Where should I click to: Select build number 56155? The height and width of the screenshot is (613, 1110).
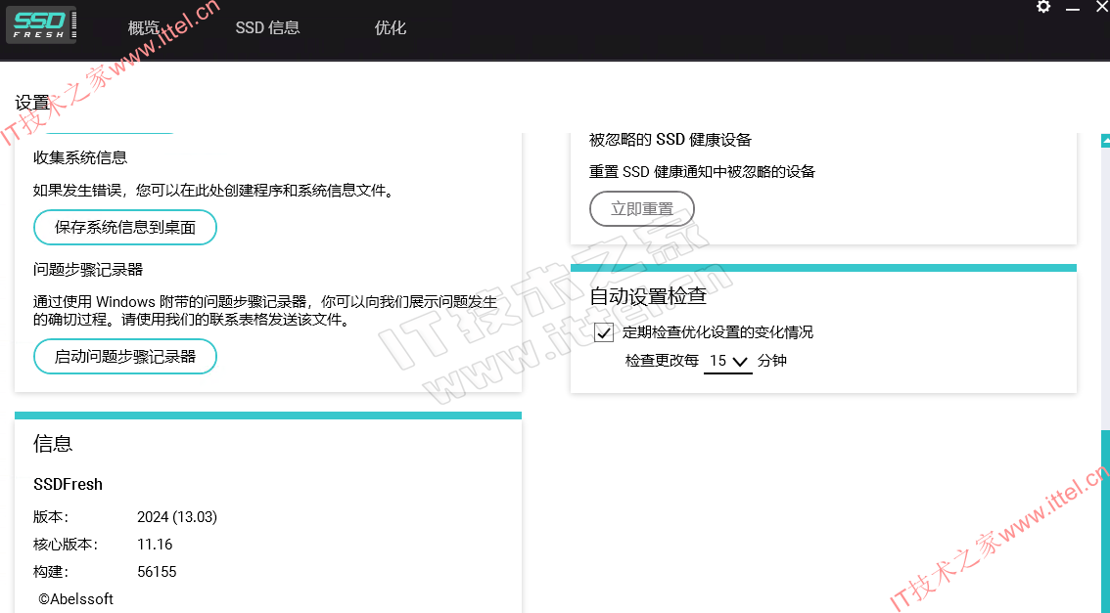pyautogui.click(x=157, y=571)
